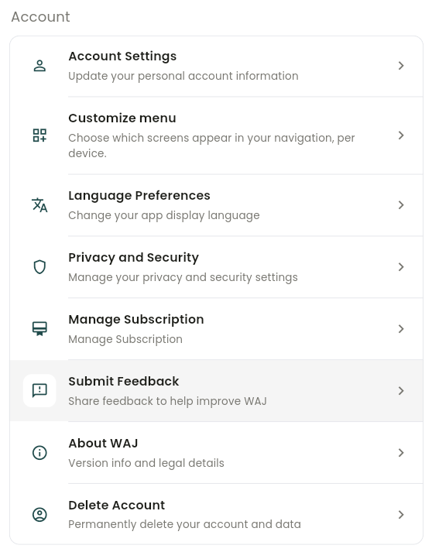Click the translate icon for Language Preferences

point(39,205)
